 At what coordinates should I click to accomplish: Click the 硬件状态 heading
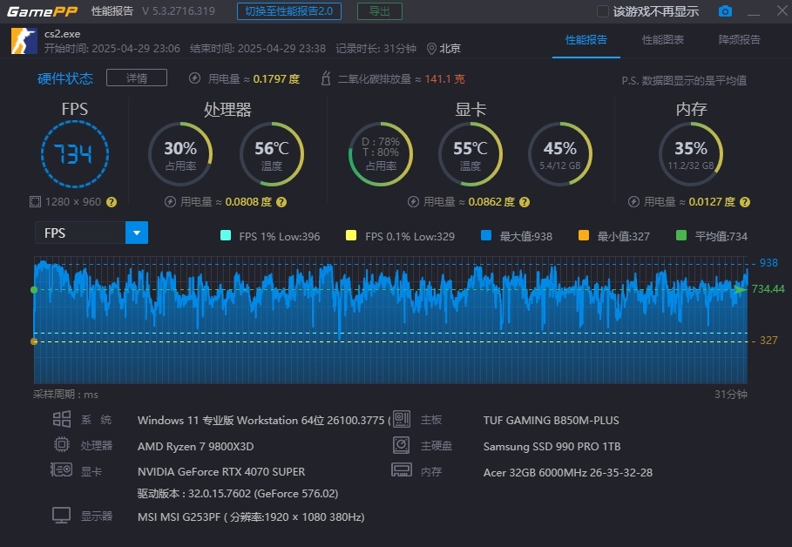pyautogui.click(x=65, y=78)
